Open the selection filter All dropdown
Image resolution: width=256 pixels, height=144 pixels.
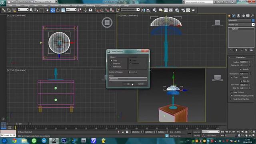coord(23,10)
